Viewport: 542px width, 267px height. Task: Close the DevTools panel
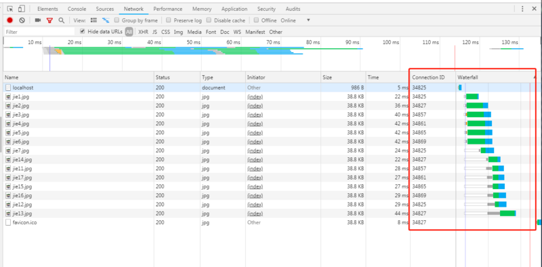point(534,9)
